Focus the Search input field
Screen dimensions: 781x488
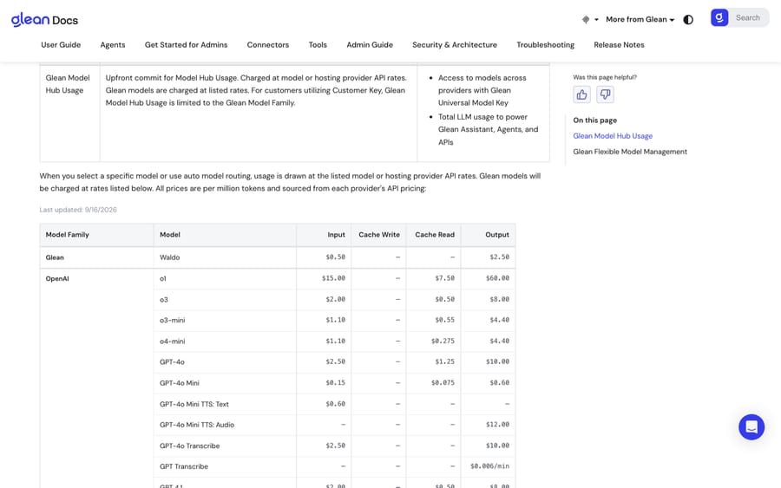[x=748, y=18]
